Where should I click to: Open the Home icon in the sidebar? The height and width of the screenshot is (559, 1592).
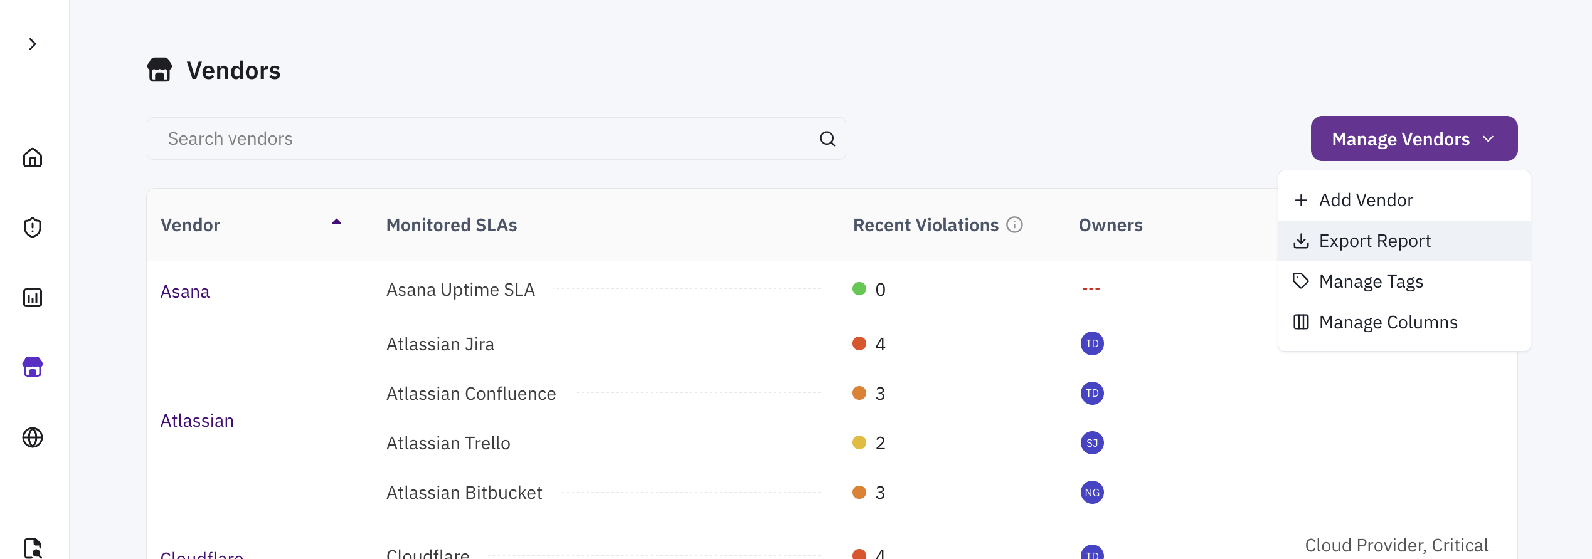click(33, 157)
